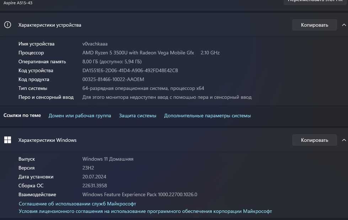Screen dimensions: 348x220
Task: Click the Процессор label
Action: click(x=31, y=53)
